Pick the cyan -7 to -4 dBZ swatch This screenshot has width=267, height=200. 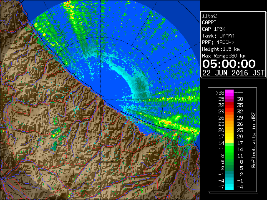click(x=229, y=187)
